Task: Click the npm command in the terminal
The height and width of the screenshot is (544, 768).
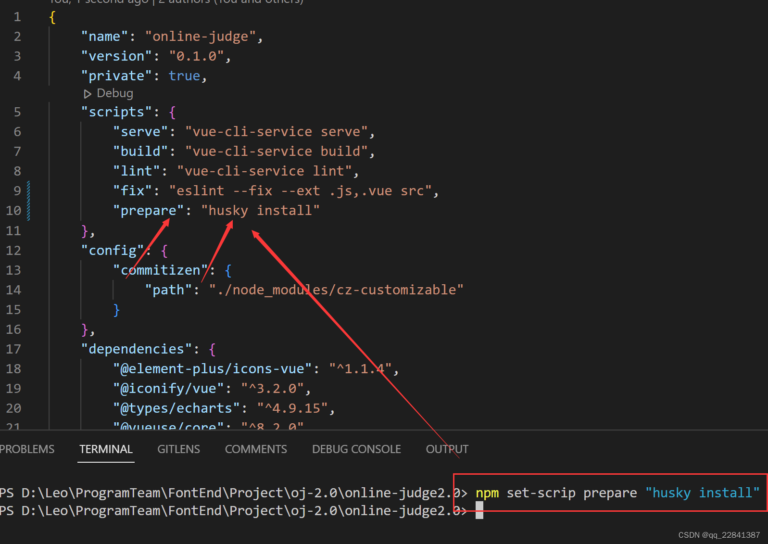Action: (x=617, y=493)
